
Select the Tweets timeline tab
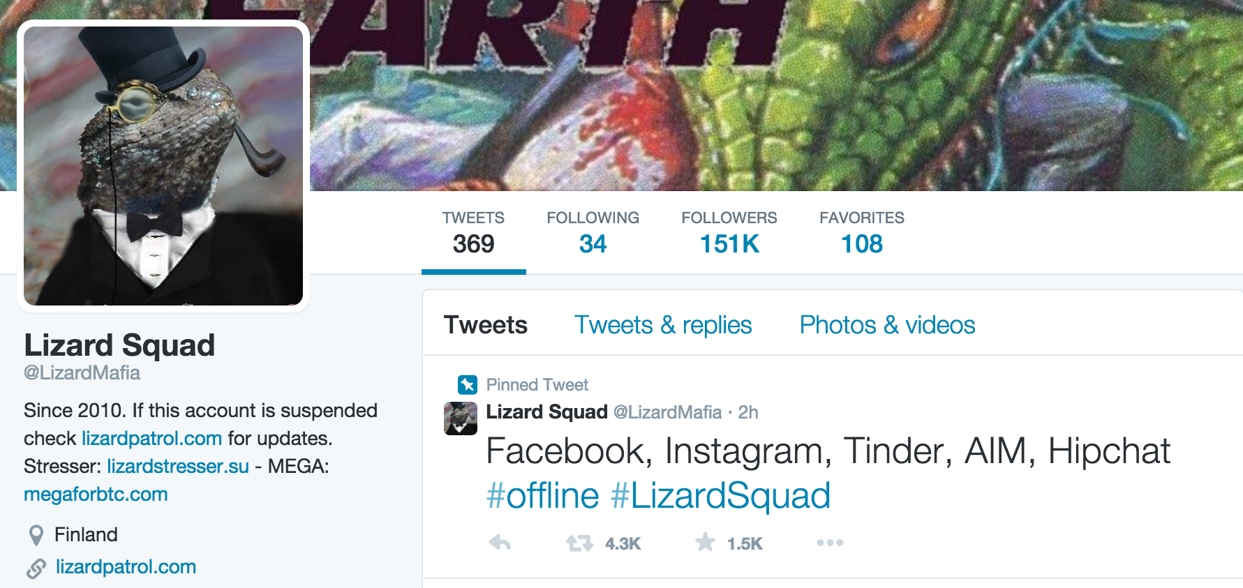pyautogui.click(x=486, y=325)
